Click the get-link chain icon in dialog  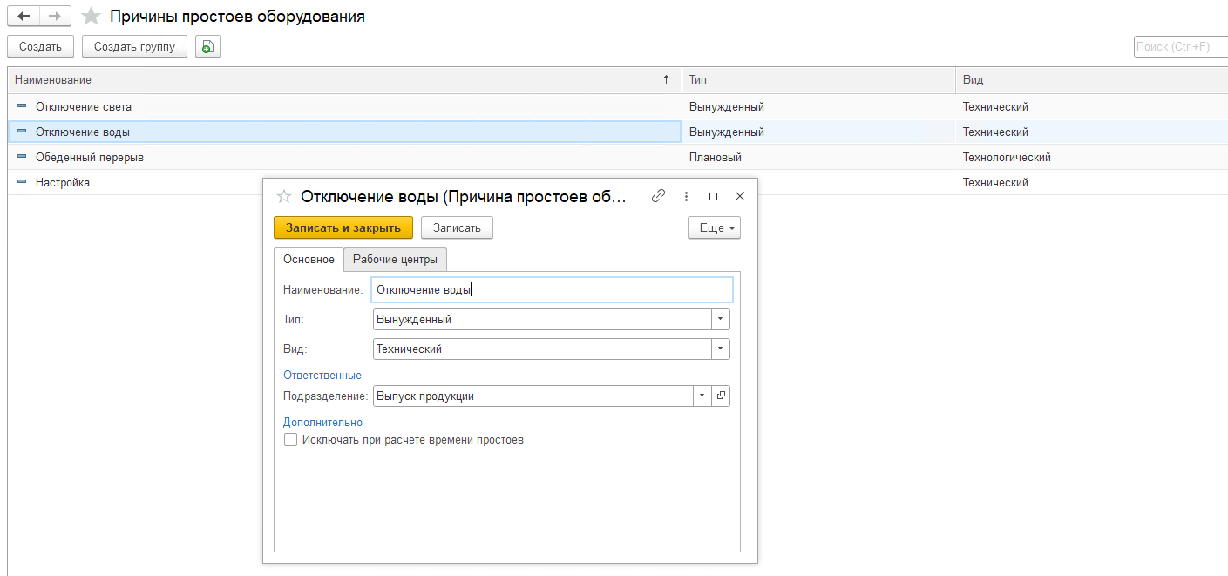[659, 197]
